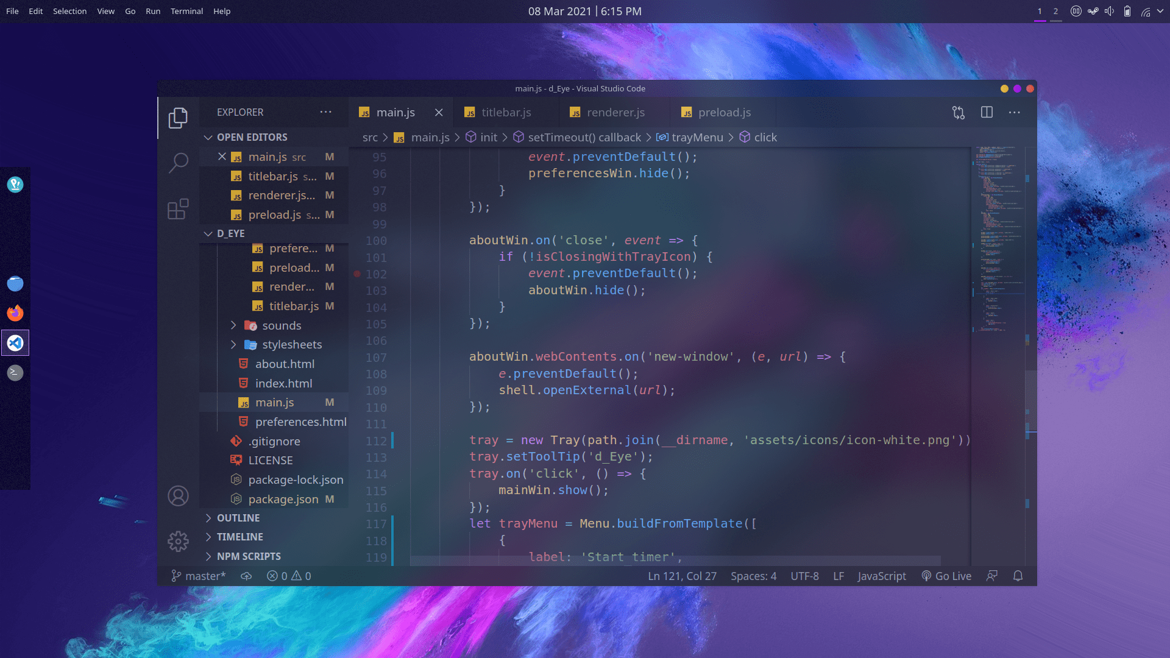
Task: Show errors and warnings count
Action: (x=289, y=576)
